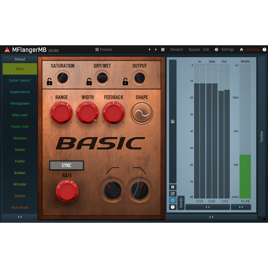Click the low-pass filter shape icon

(140, 171)
